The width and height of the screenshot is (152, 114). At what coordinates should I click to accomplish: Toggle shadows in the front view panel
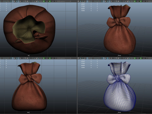(22, 58)
